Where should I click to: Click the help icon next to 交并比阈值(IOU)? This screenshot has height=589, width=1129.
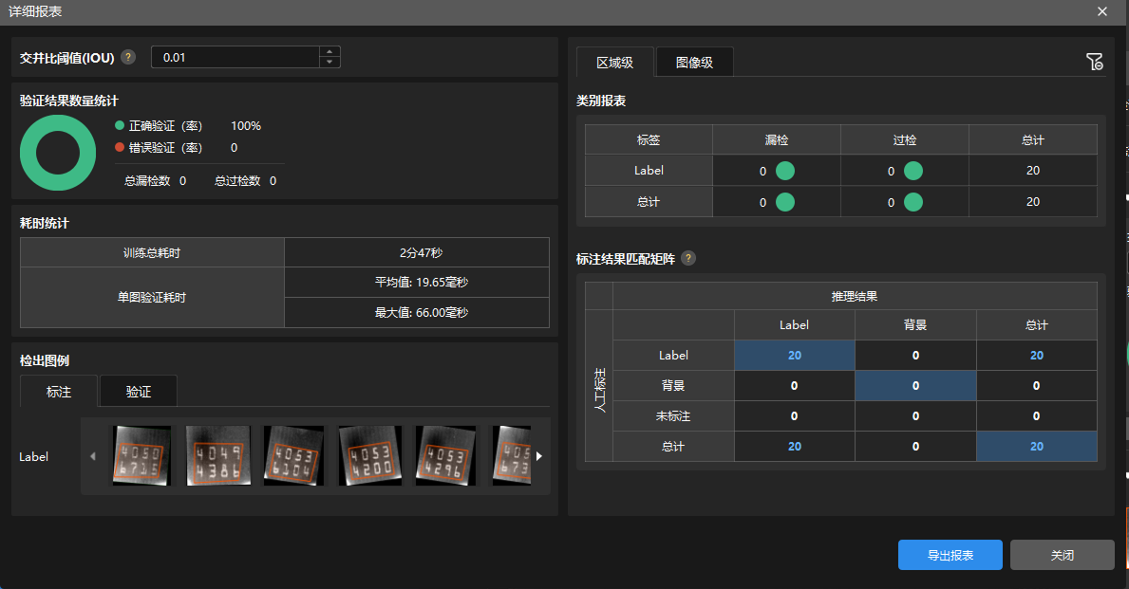tap(128, 58)
